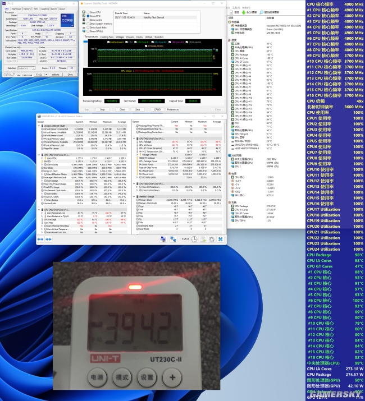Open the Bench tab in CPU-Z
The width and height of the screenshot is (365, 401).
(x=54, y=9)
